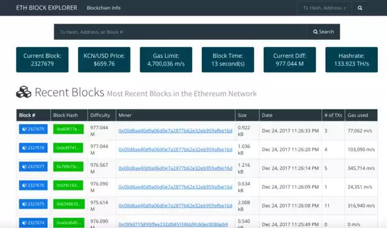
Task: Open miner address link in block 2327675 row
Action: click(x=175, y=206)
